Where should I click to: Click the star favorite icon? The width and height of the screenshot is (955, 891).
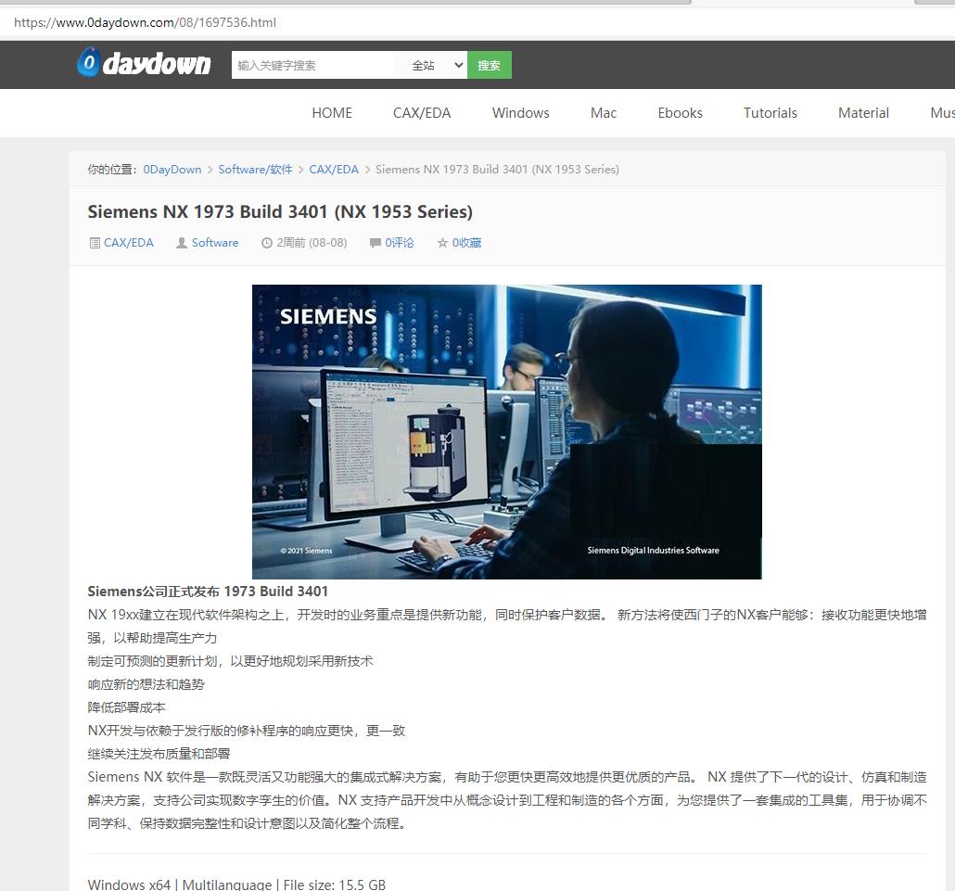click(443, 243)
